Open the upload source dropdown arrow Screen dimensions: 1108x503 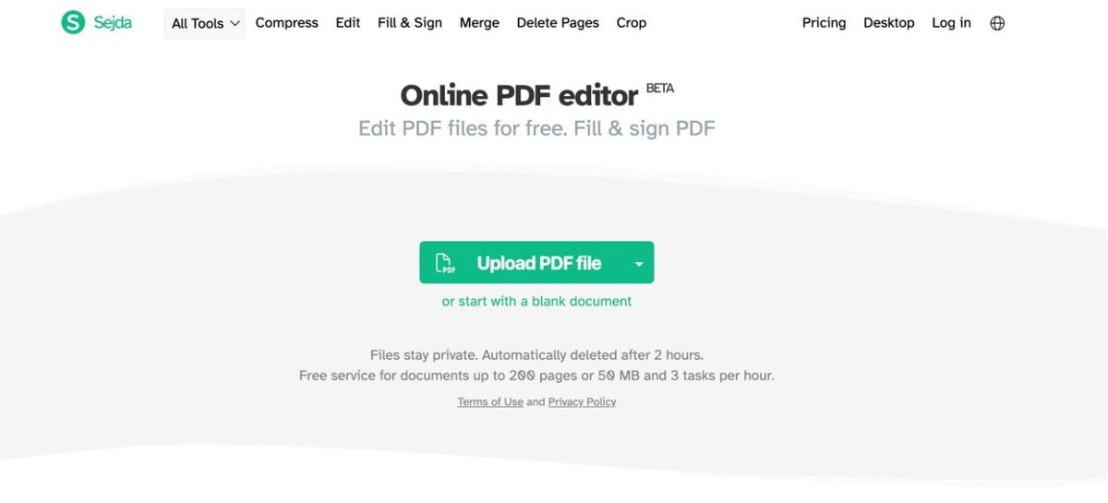pyautogui.click(x=639, y=263)
